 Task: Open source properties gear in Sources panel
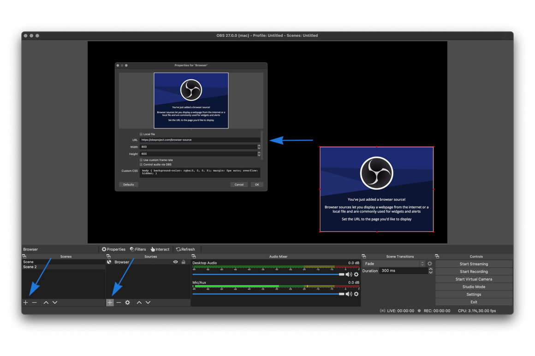click(128, 303)
